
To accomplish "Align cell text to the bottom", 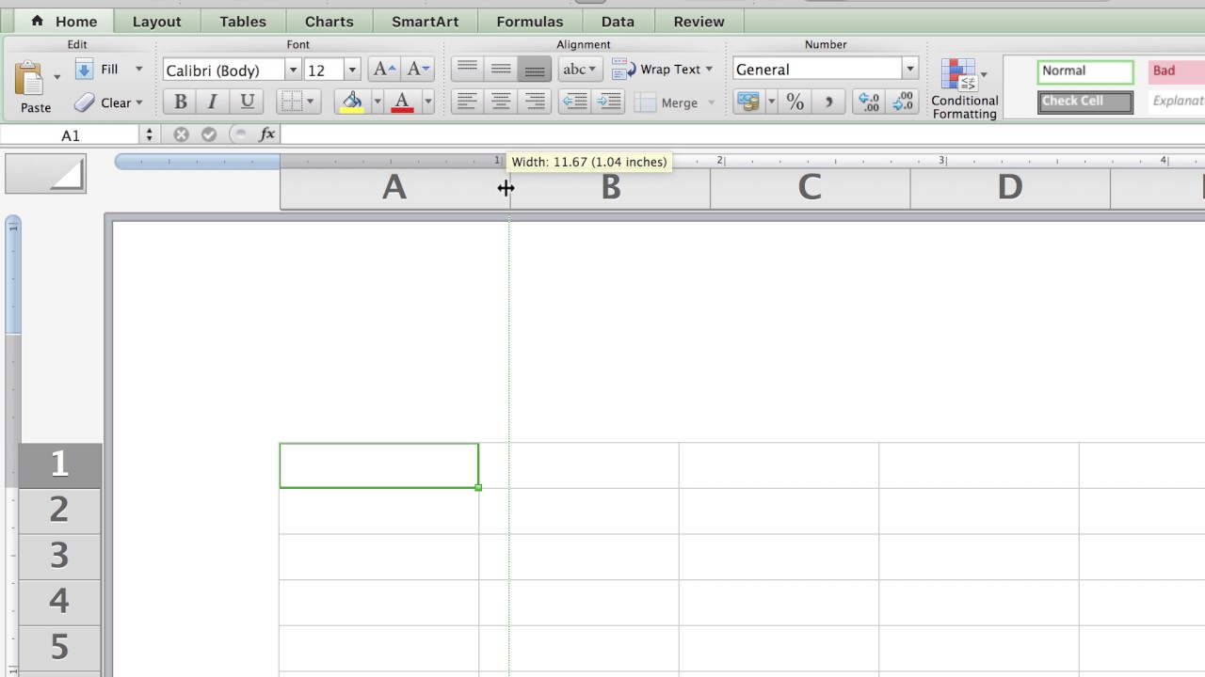I will (534, 69).
